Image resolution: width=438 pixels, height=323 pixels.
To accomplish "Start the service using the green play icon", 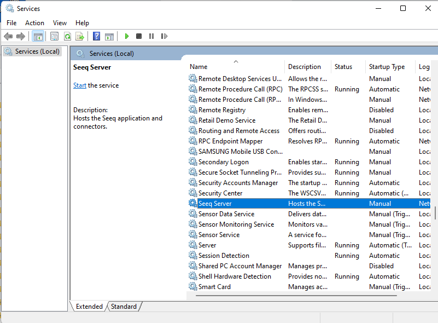I will click(x=126, y=36).
